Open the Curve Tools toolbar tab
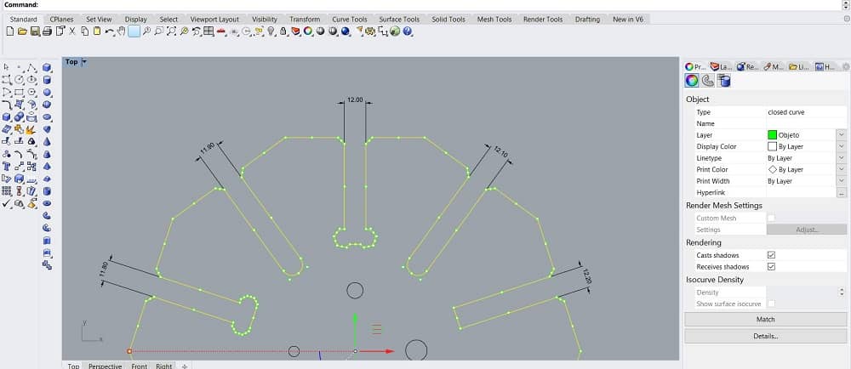 350,19
